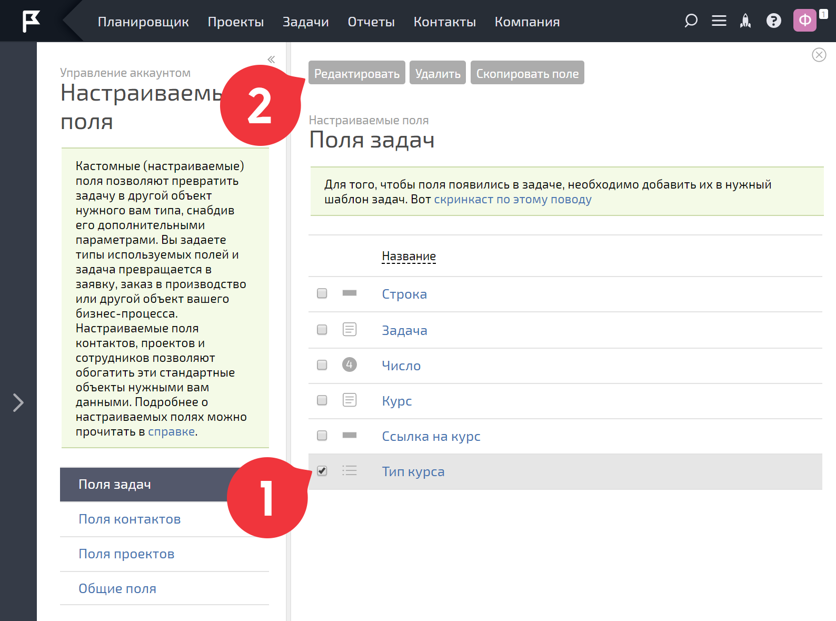Switch to Поля контактов tab
The image size is (836, 621).
[x=130, y=519]
